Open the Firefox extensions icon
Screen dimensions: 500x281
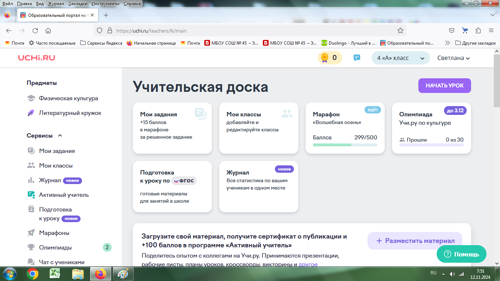coord(478,31)
